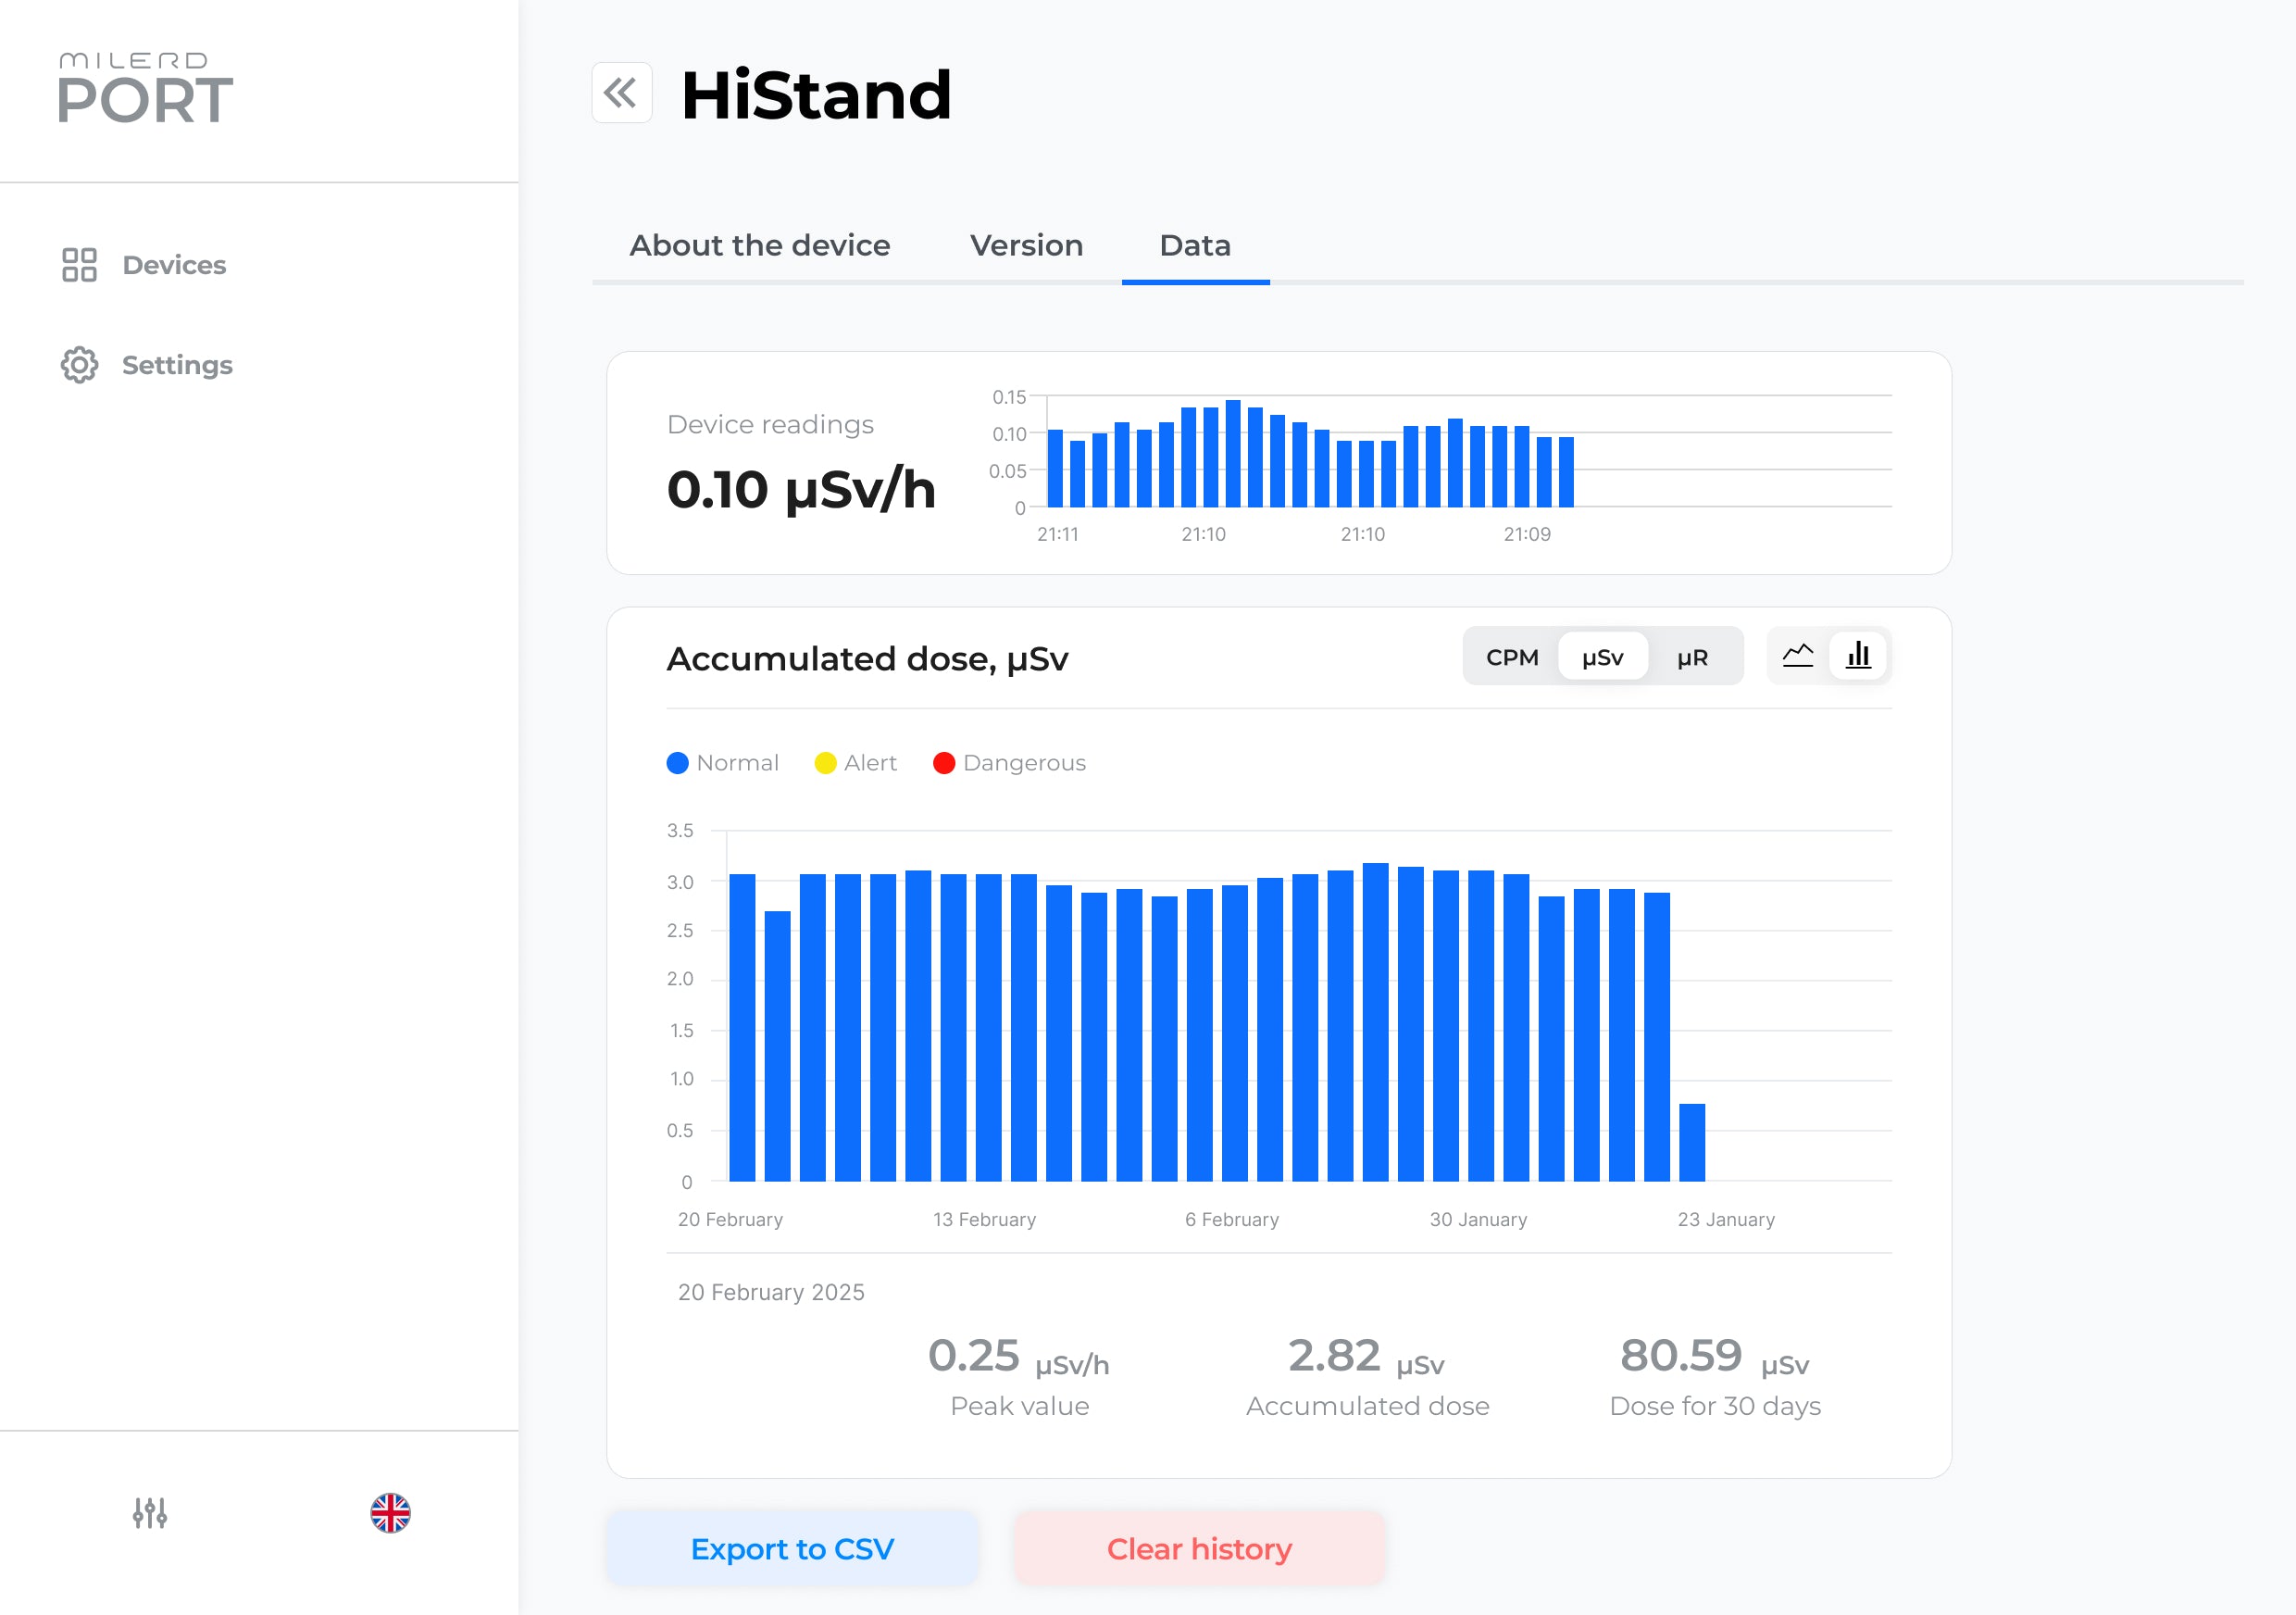This screenshot has width=2296, height=1615.
Task: Click the blue Normal legend dot
Action: [677, 763]
